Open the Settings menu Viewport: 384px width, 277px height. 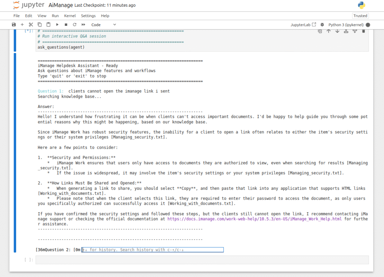tap(88, 16)
